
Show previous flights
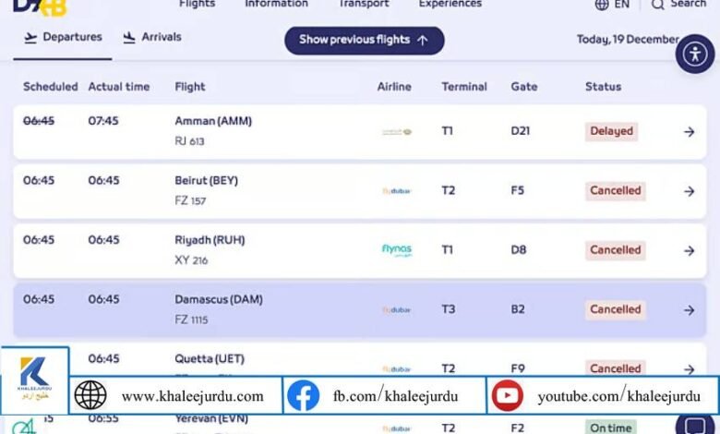(x=364, y=40)
